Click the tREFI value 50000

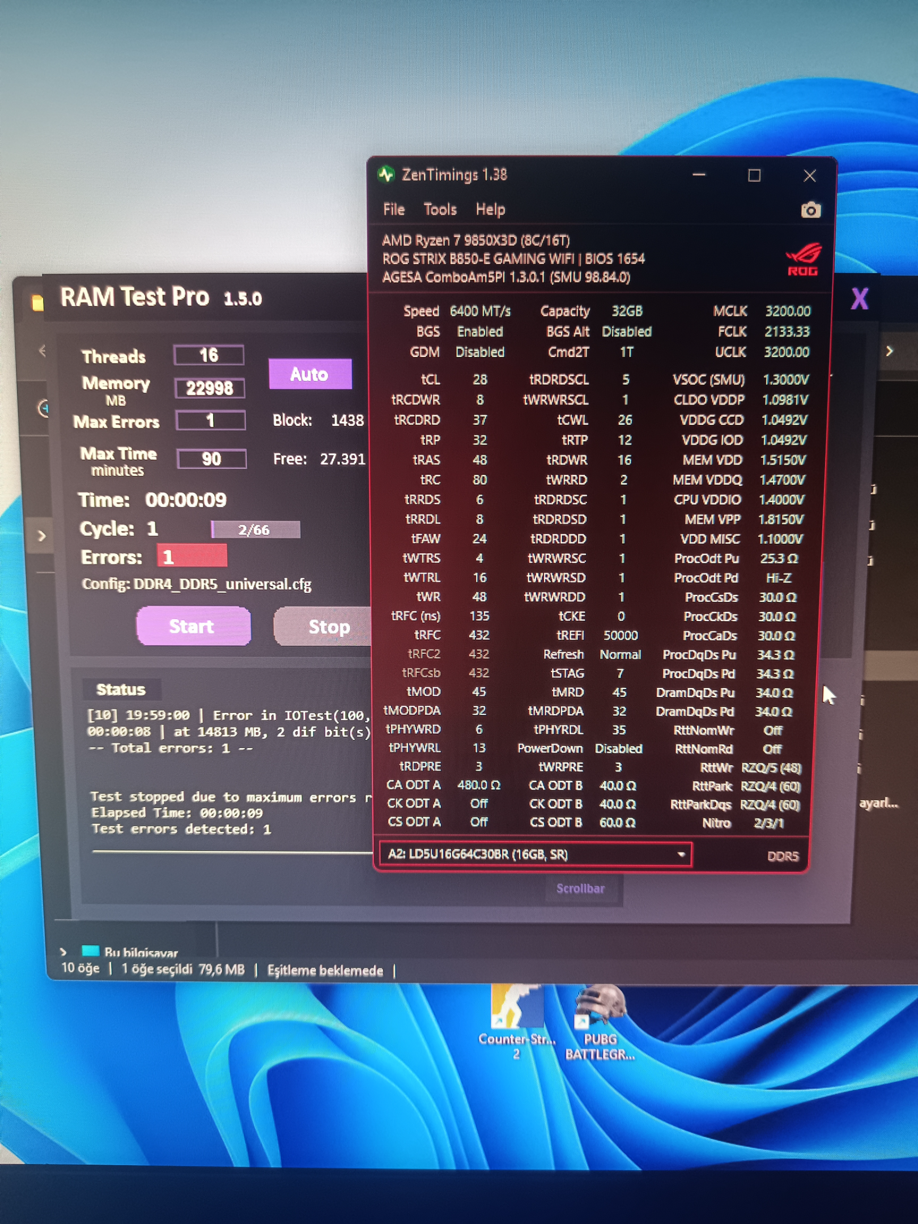point(620,635)
